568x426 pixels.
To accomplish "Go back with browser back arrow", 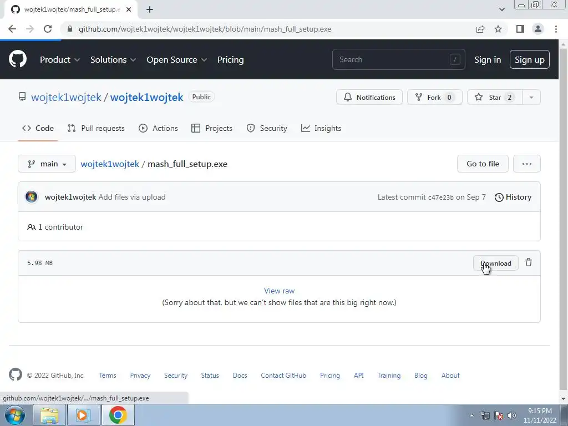I will coord(12,29).
